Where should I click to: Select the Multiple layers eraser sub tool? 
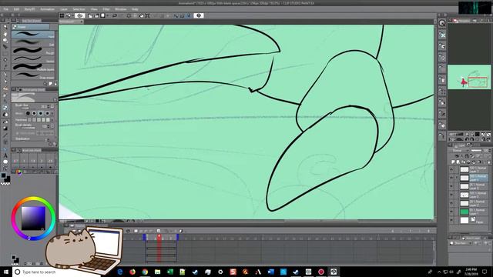click(33, 67)
